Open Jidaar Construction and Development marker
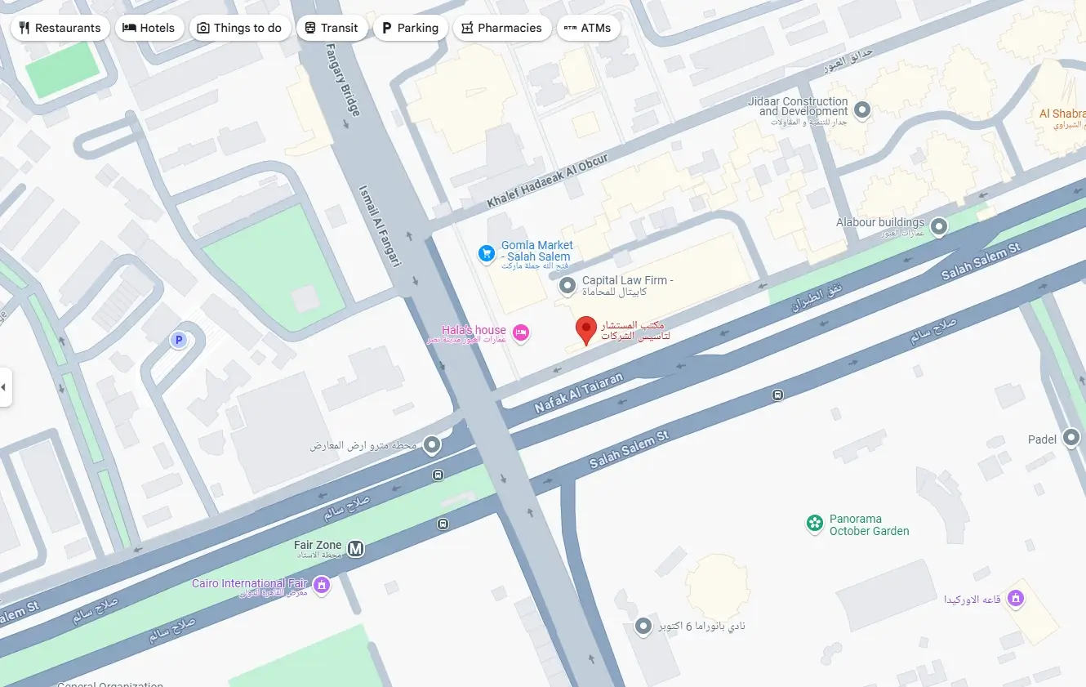The image size is (1086, 687). point(862,109)
